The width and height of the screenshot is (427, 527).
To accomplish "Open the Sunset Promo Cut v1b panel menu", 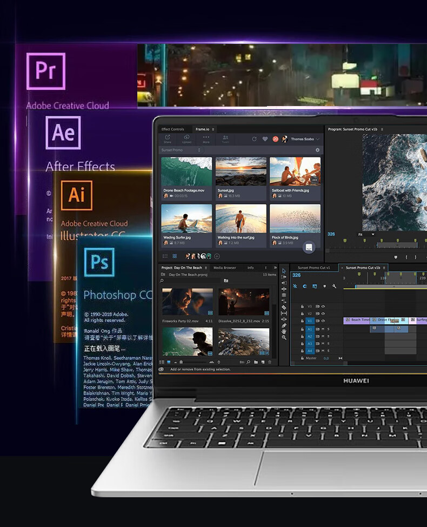I will coord(384,267).
